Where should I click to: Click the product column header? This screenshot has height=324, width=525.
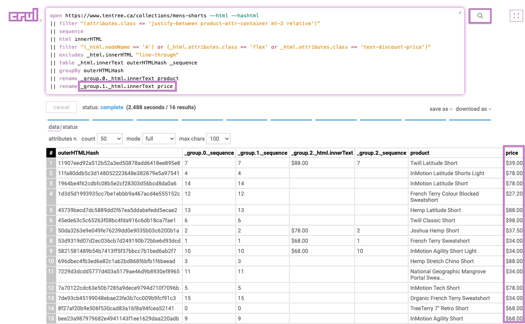tap(456, 153)
